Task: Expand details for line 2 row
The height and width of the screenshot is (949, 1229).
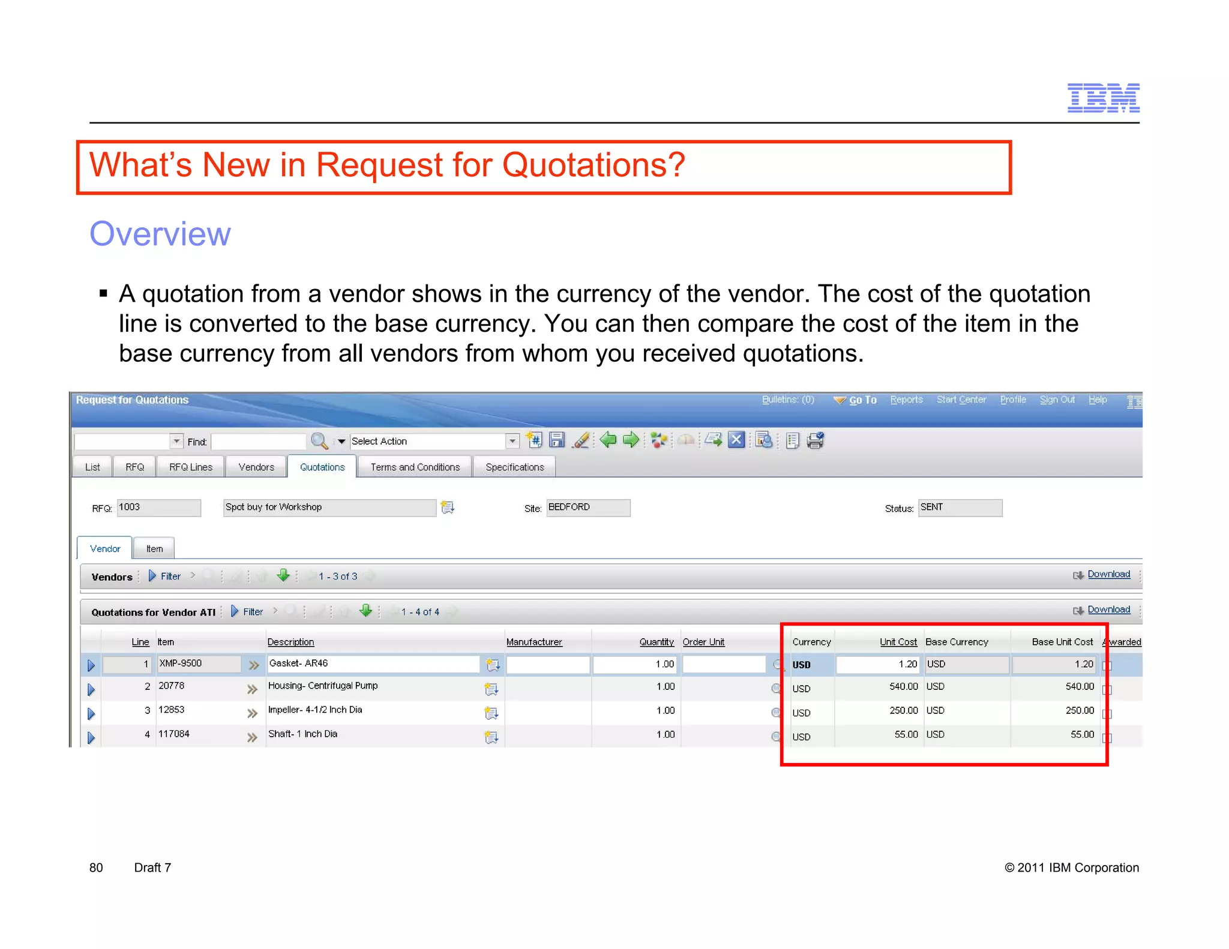Action: pyautogui.click(x=91, y=690)
